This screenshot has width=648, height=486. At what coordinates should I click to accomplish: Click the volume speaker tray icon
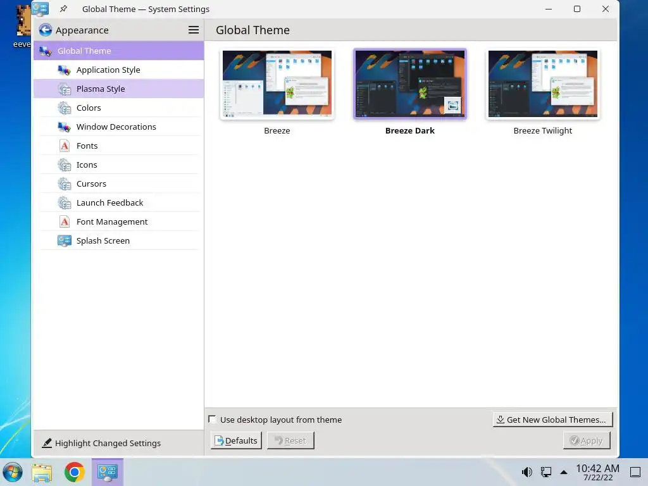[527, 471]
